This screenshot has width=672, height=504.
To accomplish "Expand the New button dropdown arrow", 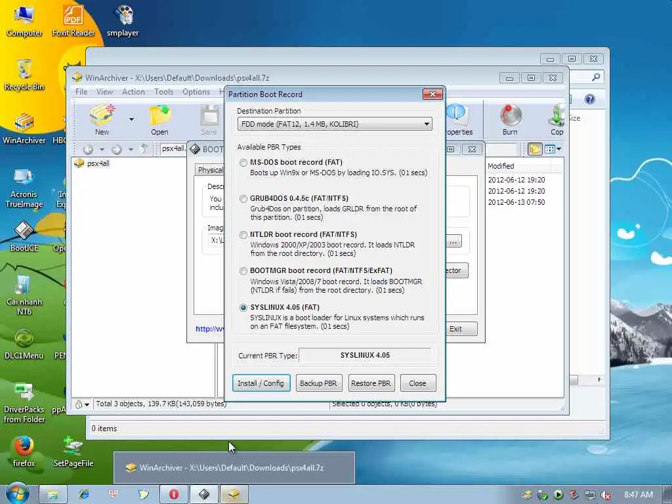I will click(x=131, y=119).
